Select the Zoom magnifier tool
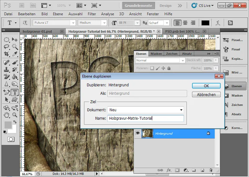Image resolution: width=249 pixels, height=177 pixels. [x=15, y=115]
